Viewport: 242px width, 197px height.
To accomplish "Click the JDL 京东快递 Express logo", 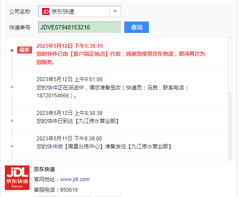I will click(x=17, y=178).
